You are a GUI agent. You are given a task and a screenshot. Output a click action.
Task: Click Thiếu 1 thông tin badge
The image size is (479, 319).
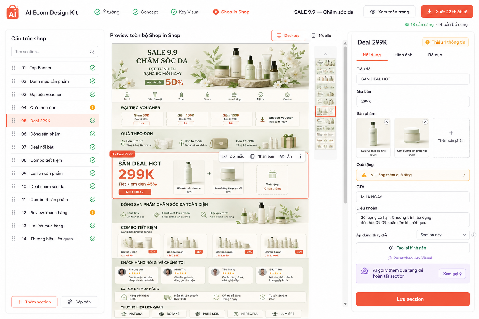[x=445, y=42]
